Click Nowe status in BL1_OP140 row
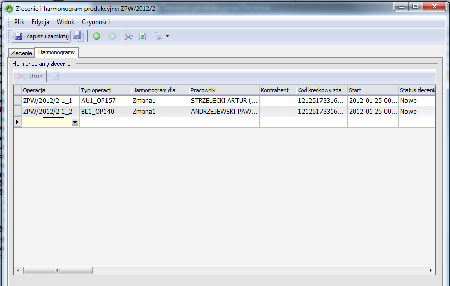 [417, 112]
